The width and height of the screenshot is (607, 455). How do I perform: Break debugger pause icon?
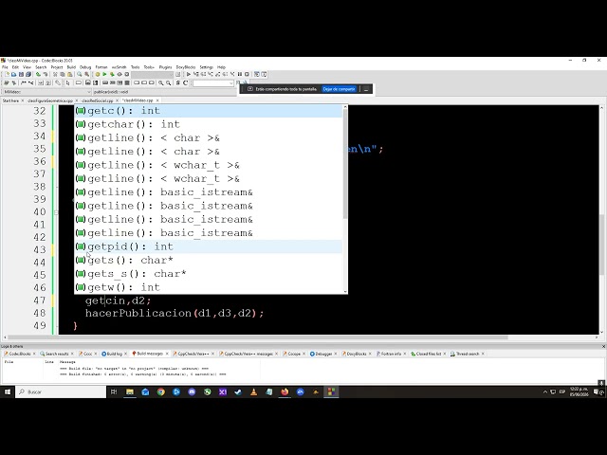[240, 74]
